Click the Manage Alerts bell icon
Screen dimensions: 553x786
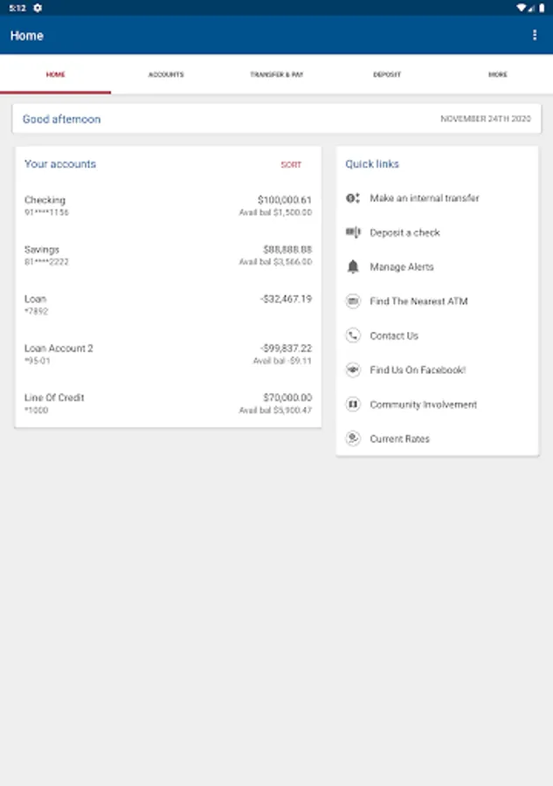(353, 267)
